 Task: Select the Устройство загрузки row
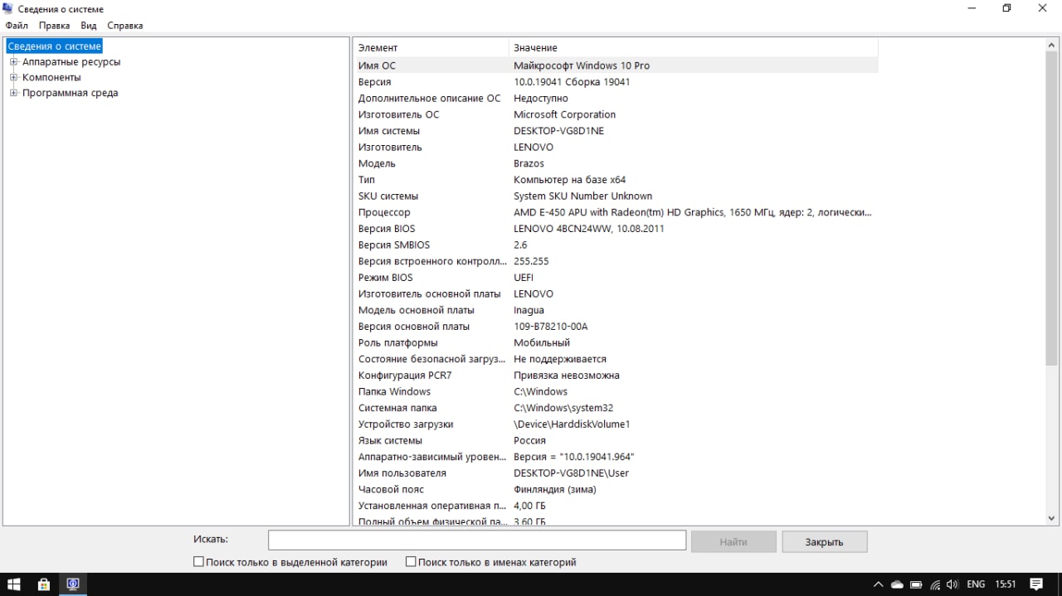point(616,424)
